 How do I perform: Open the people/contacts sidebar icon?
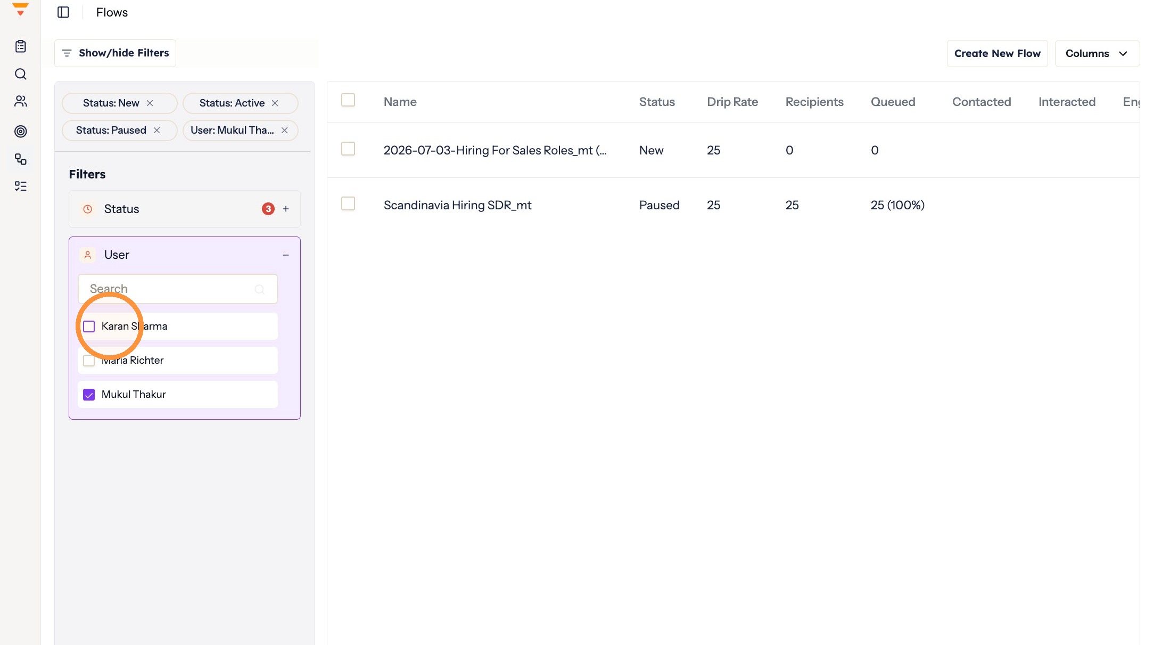coord(21,101)
